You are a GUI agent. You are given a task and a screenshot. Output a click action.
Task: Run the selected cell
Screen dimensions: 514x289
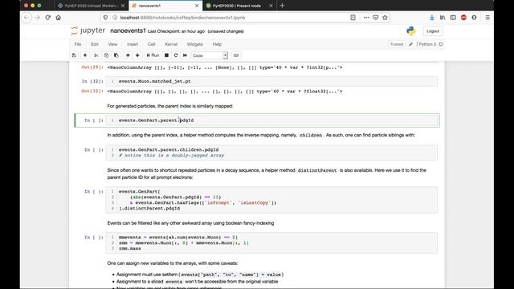(153, 55)
